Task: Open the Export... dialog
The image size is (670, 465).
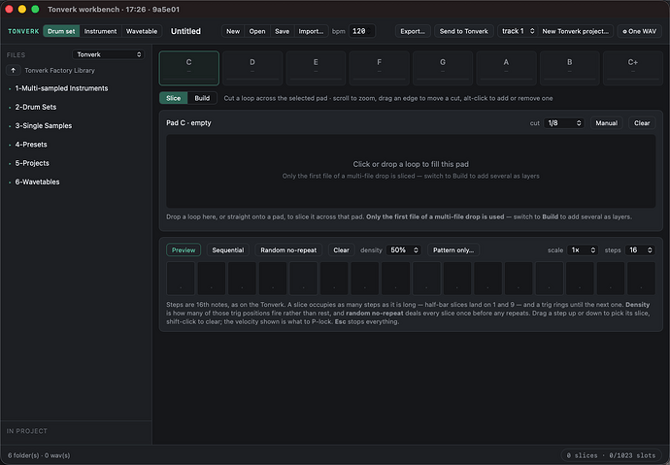Action: (x=413, y=31)
